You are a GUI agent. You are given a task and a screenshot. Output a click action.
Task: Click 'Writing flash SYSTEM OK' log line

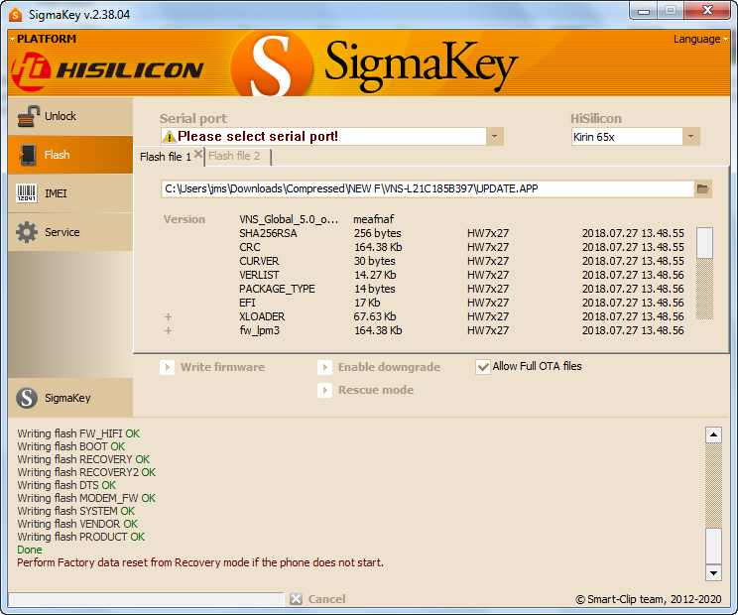point(76,511)
